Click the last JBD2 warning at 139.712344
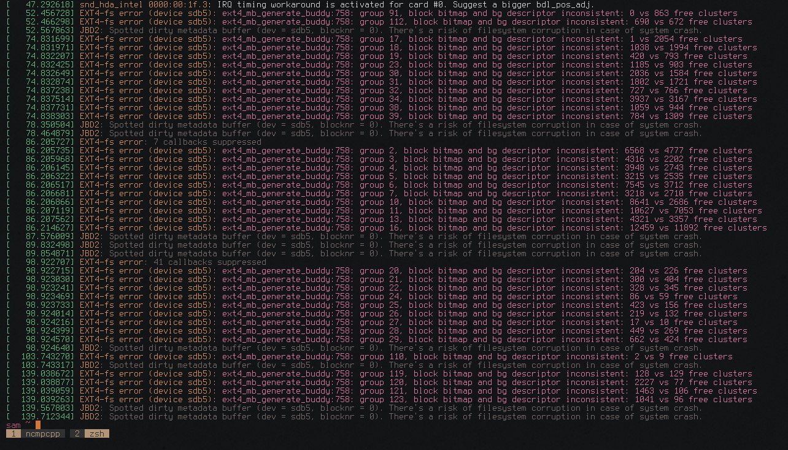 (393, 416)
